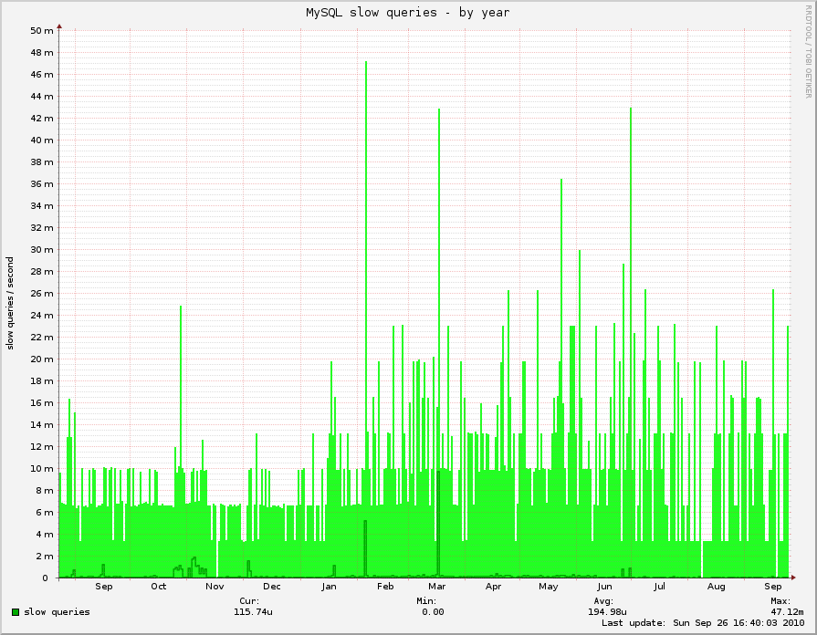This screenshot has height=635, width=817.
Task: Select the '8 m' y-axis label
Action: pos(45,490)
